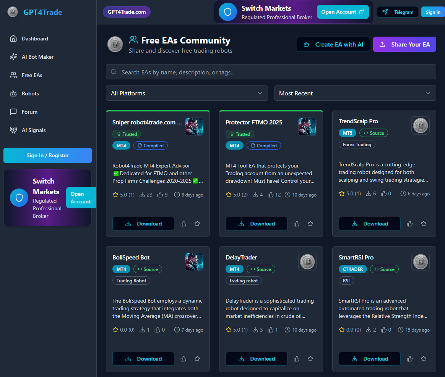This screenshot has height=377, width=445.
Task: Click the Switch Markets shield icon in the sidebar
Action: pyautogui.click(x=19, y=198)
